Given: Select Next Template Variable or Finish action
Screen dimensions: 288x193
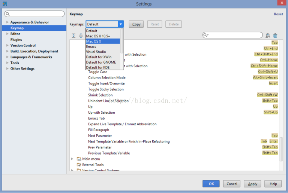Looking at the screenshot, I should [x=129, y=141].
